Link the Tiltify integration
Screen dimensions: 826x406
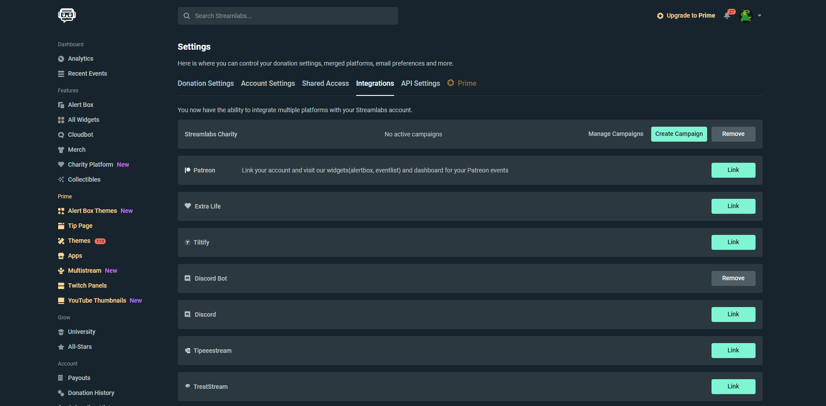tap(734, 242)
